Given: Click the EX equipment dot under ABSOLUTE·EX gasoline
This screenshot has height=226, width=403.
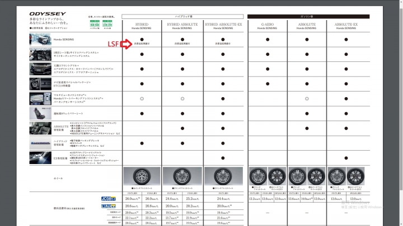Looking at the screenshot, I should [x=346, y=158].
